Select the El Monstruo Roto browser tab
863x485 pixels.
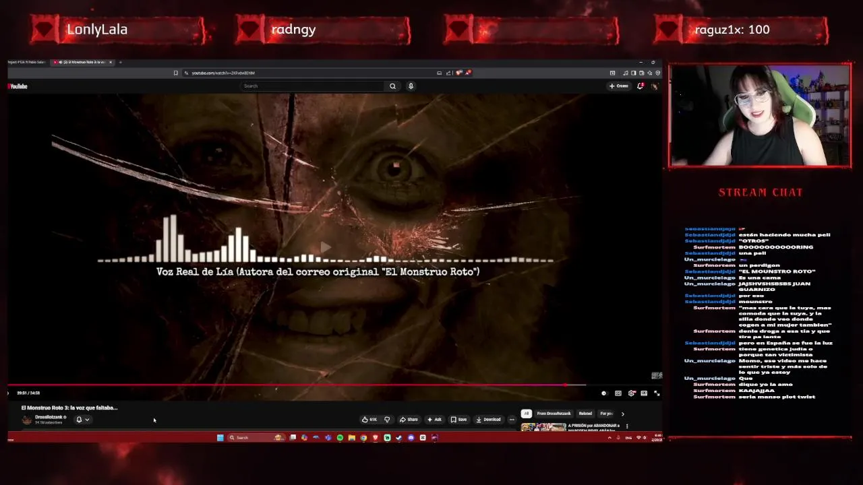coord(82,62)
